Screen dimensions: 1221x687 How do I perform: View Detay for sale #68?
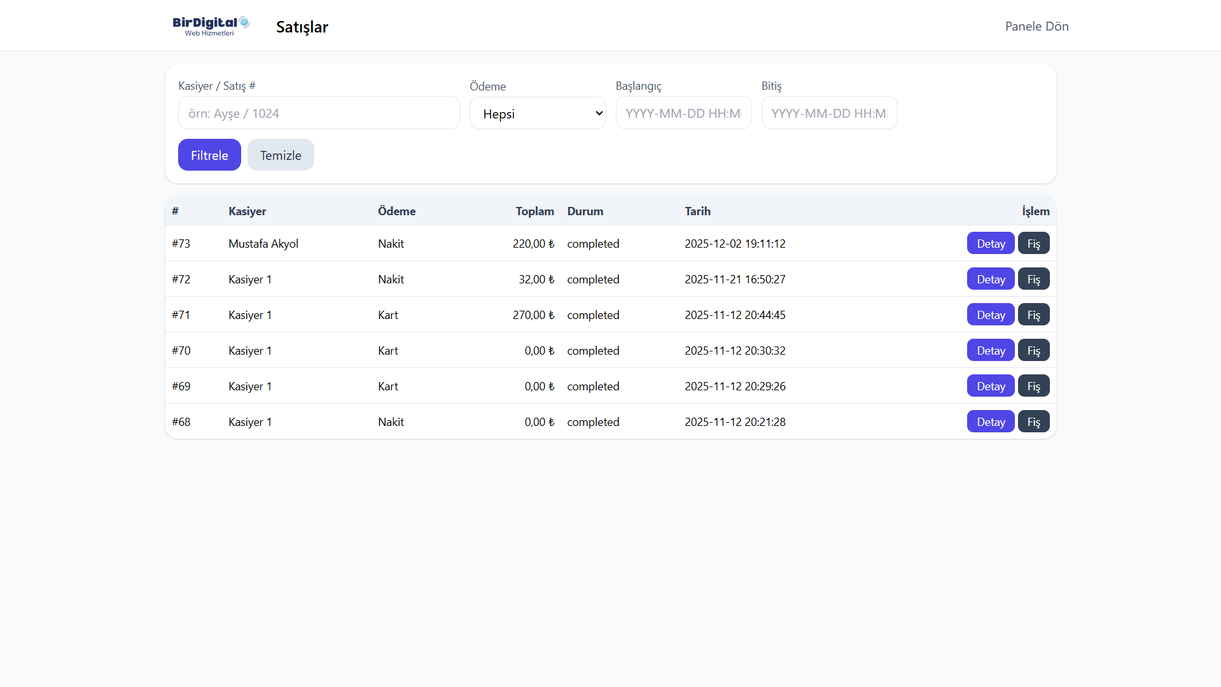pos(990,421)
